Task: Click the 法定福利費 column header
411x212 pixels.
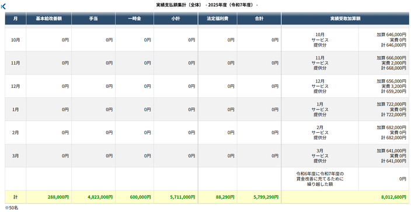Action: tap(218, 19)
